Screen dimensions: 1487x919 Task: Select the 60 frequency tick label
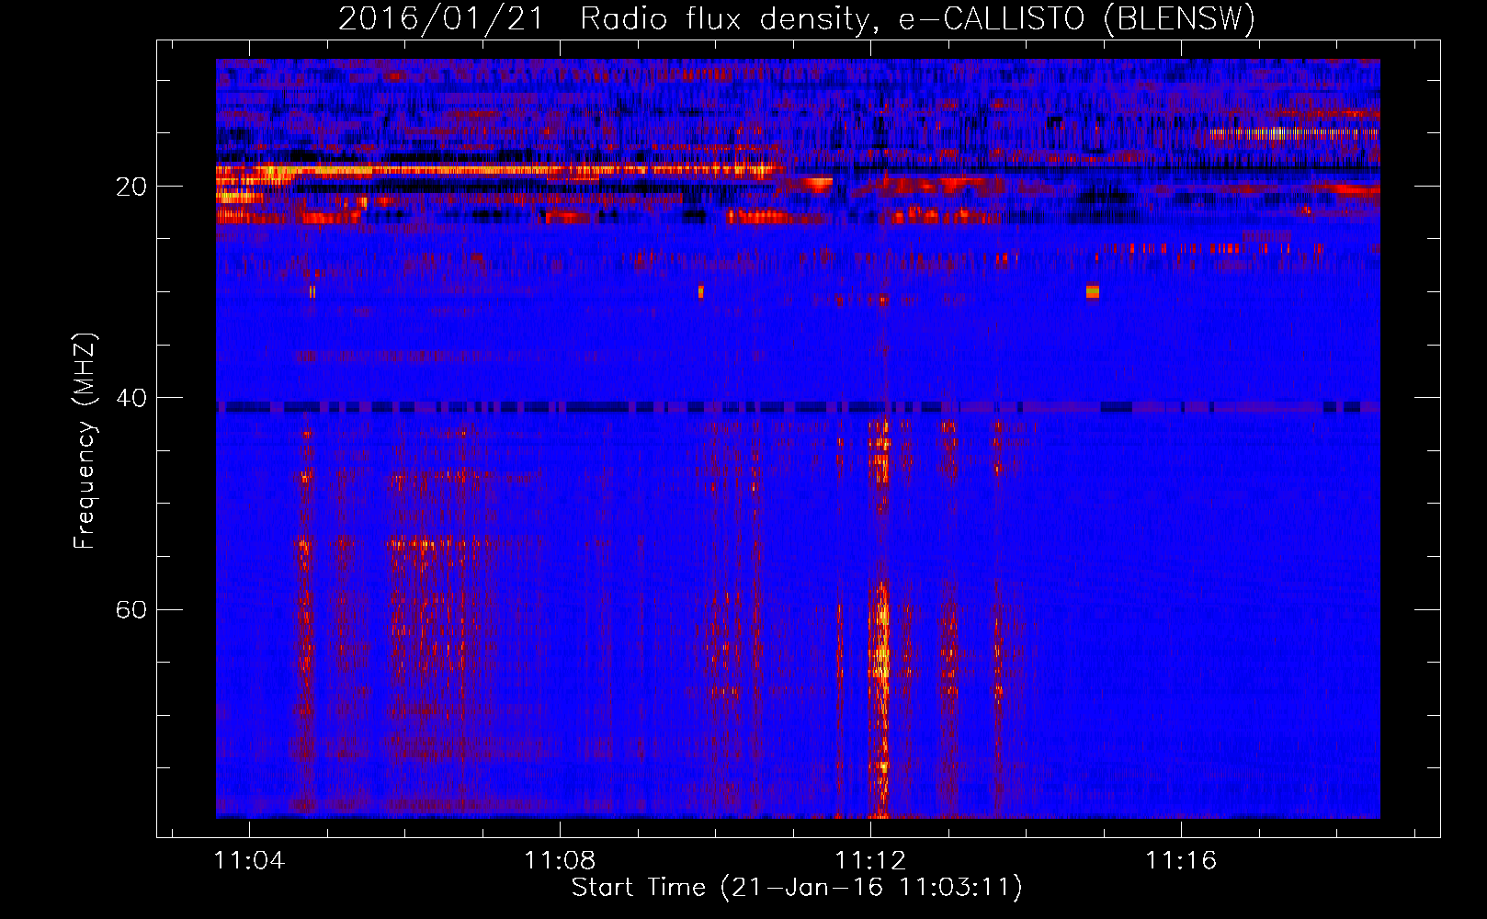pos(131,610)
